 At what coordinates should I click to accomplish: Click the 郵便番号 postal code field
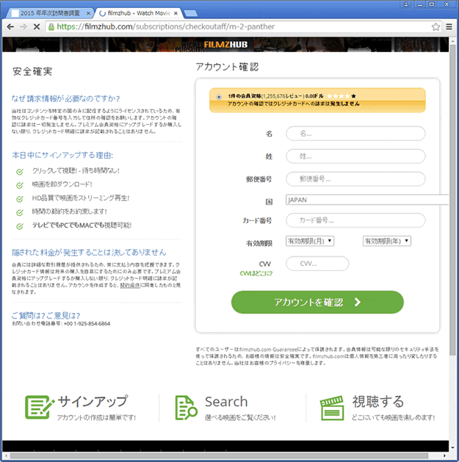point(355,179)
